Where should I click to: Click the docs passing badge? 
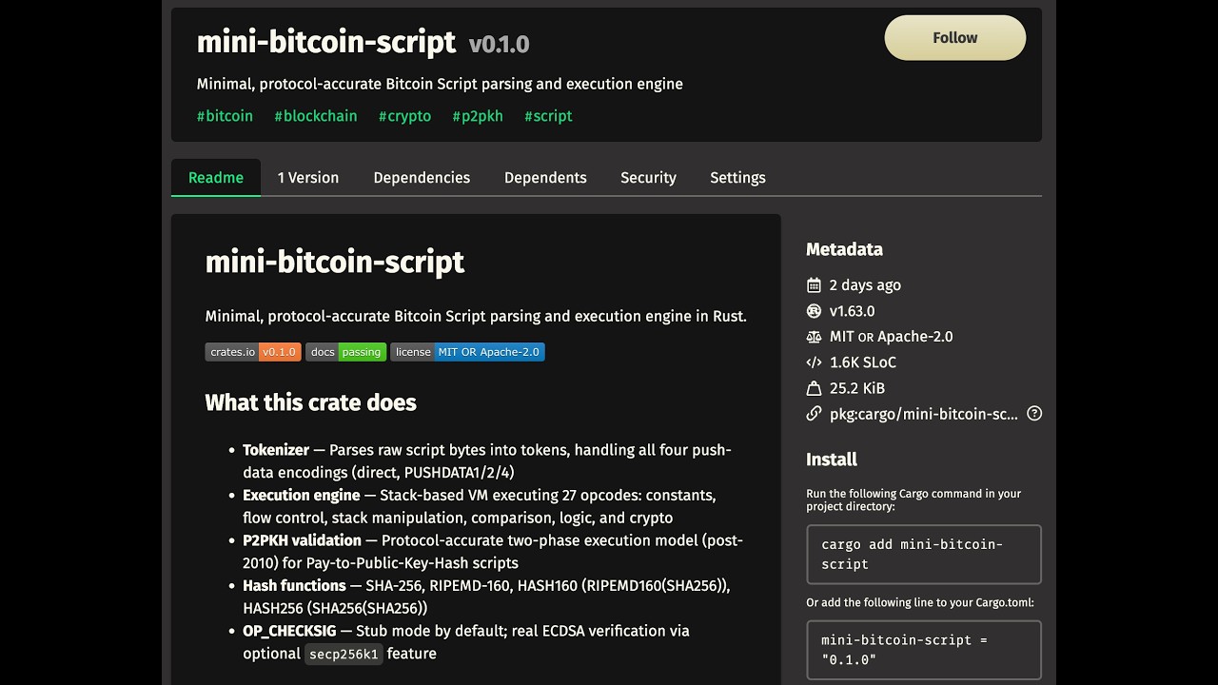click(346, 352)
